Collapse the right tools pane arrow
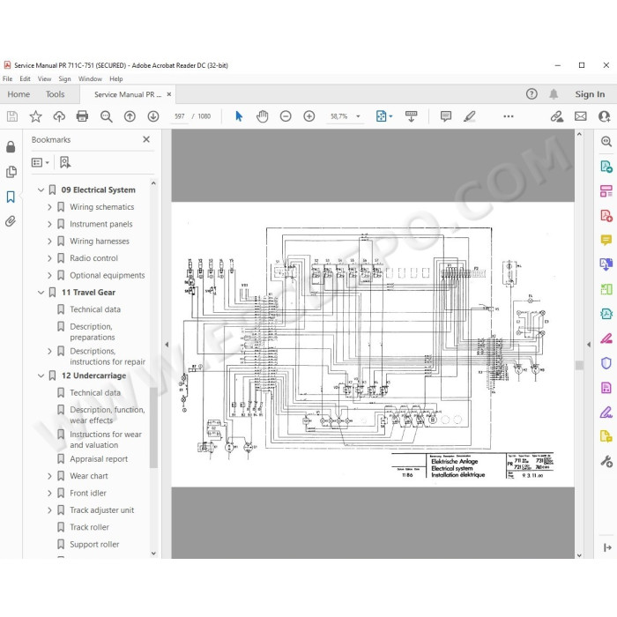 [x=588, y=345]
